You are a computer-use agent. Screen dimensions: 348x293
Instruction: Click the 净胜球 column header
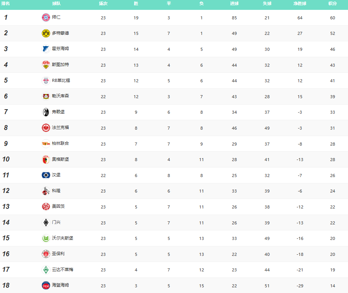coord(300,3)
